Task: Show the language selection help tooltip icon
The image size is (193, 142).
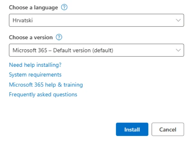Action: (x=64, y=7)
